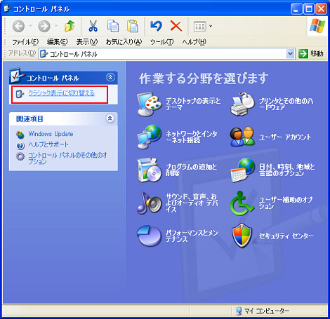
Task: Open the Back button history dropdown
Action: click(30, 26)
